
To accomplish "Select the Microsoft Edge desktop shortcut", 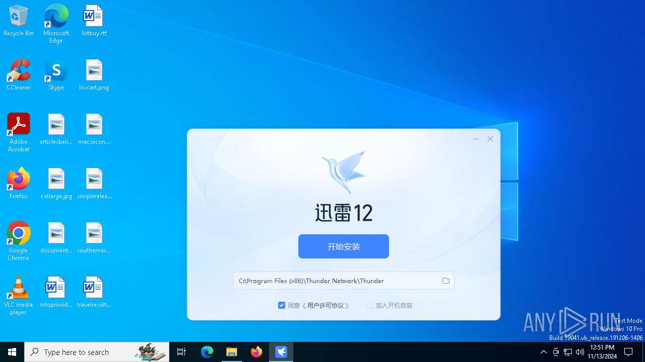I will point(56,24).
